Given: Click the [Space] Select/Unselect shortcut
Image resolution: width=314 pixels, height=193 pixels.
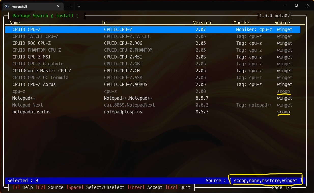Looking at the screenshot, I should tap(95, 187).
